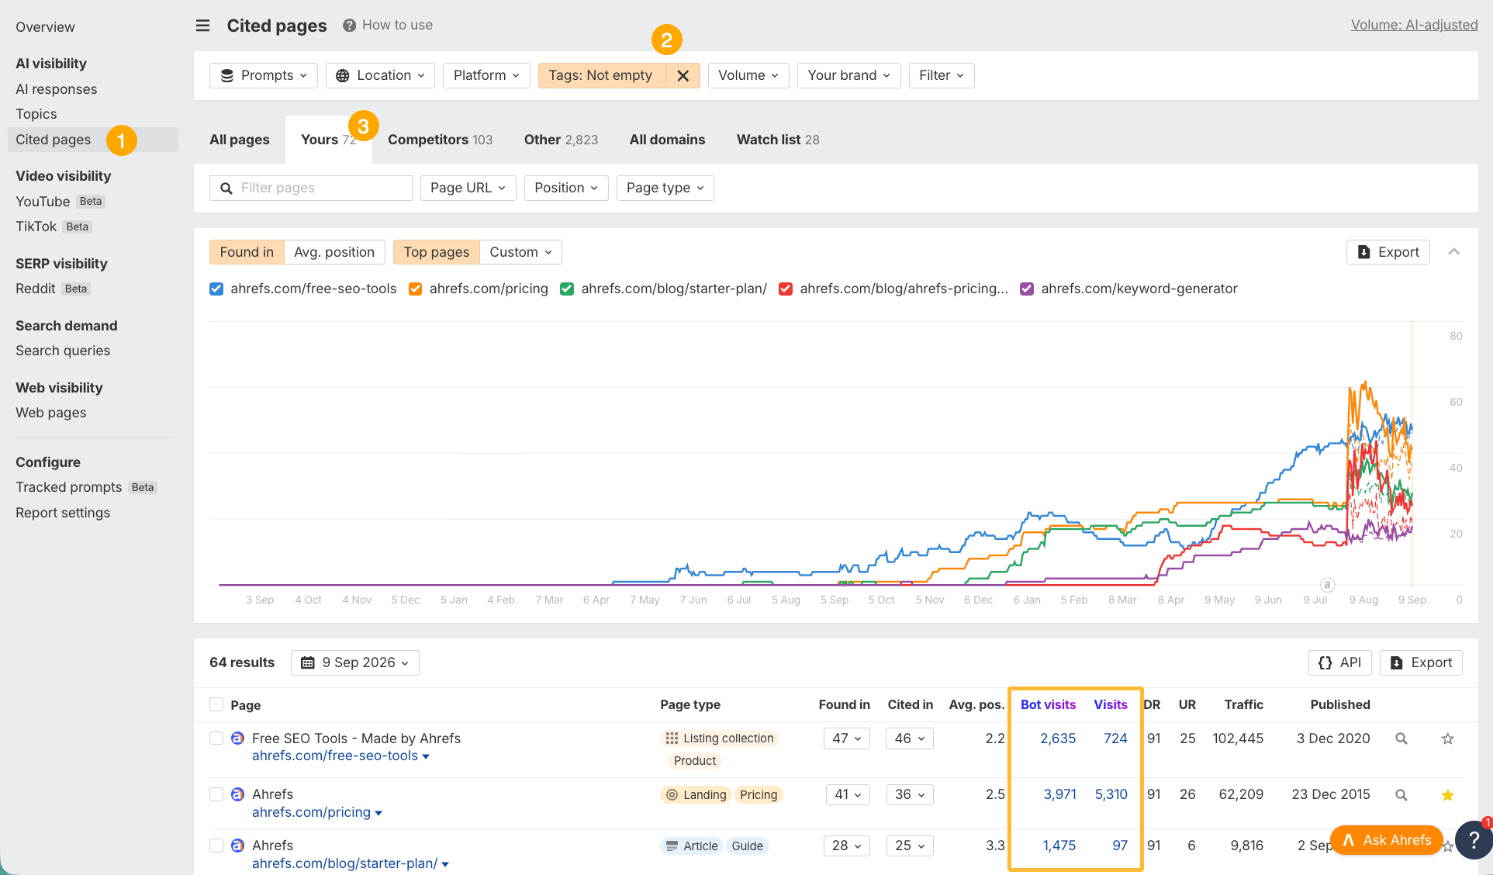Sort the table by Bot visits column

[x=1048, y=704]
